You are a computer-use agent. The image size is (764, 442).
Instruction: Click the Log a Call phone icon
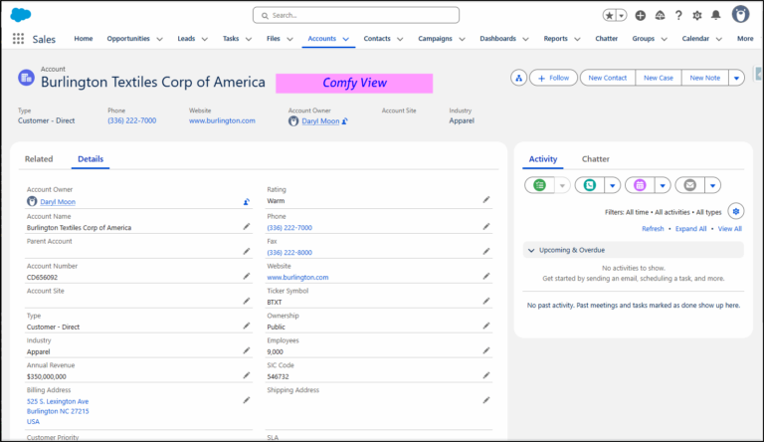pyautogui.click(x=590, y=185)
